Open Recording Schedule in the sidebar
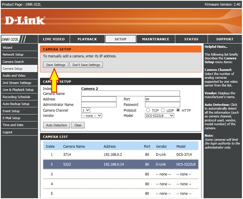This screenshot has height=199, width=243. click(x=16, y=97)
